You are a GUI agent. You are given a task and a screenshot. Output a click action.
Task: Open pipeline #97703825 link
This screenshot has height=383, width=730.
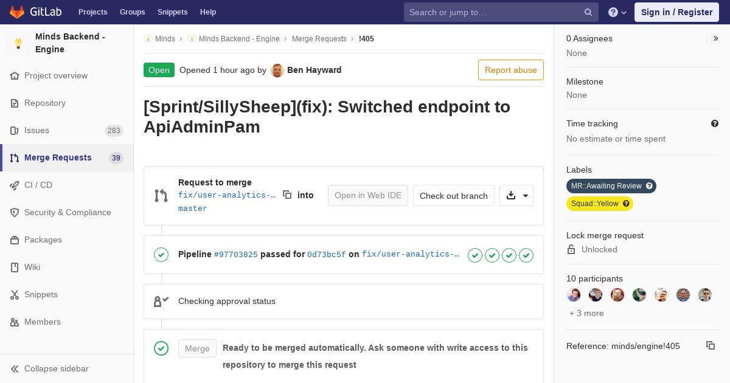click(x=236, y=255)
